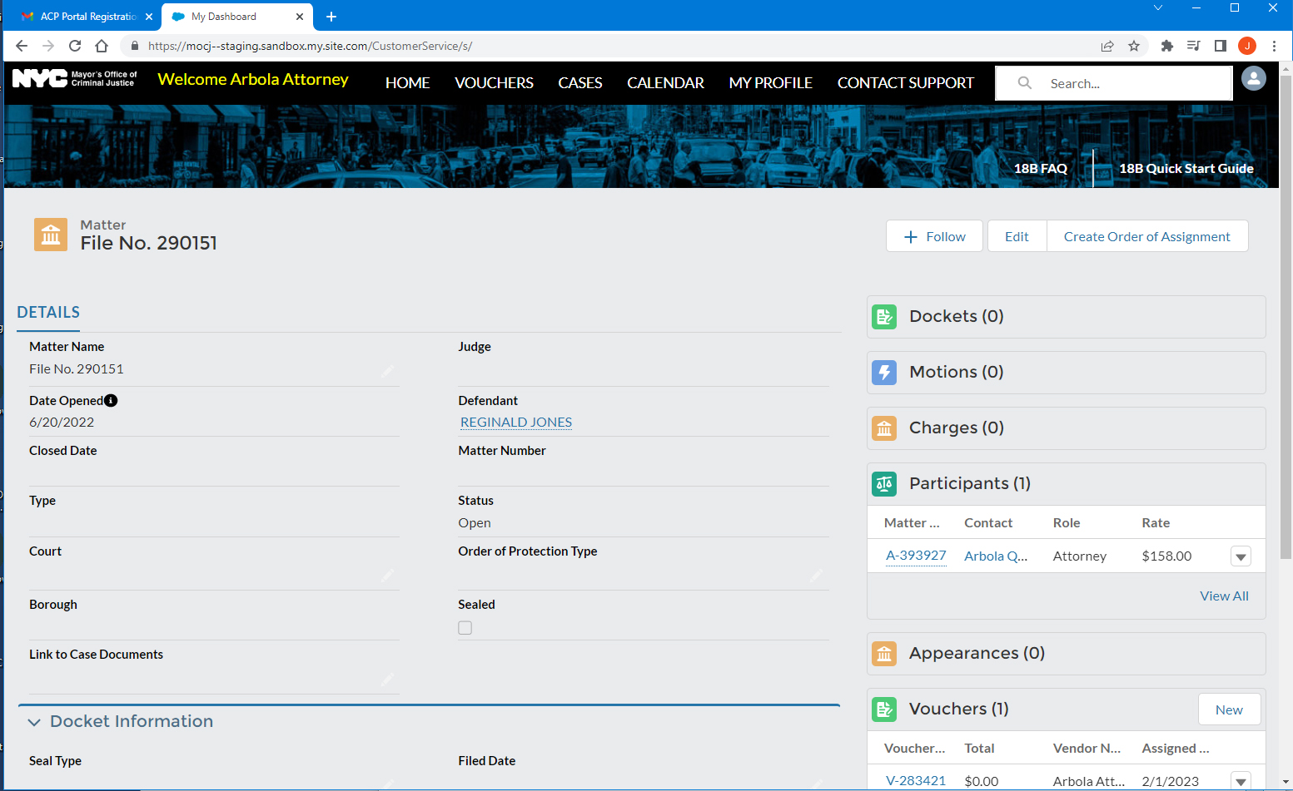Screen dimensions: 1293x791
Task: Bookmark page with the star icon
Action: point(1134,46)
